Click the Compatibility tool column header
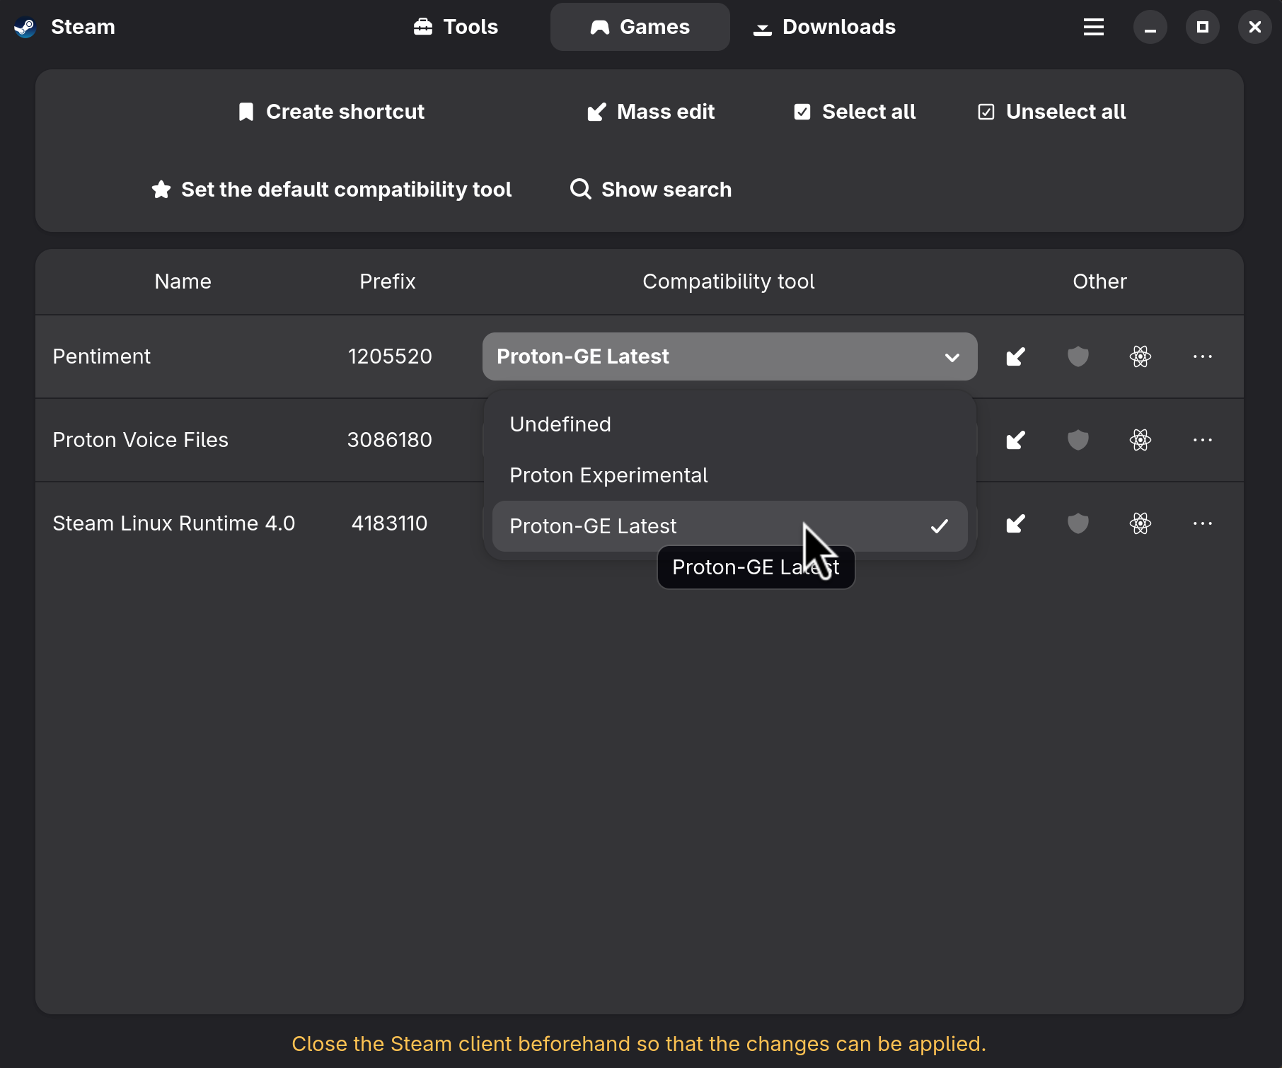The height and width of the screenshot is (1068, 1282). coord(729,281)
